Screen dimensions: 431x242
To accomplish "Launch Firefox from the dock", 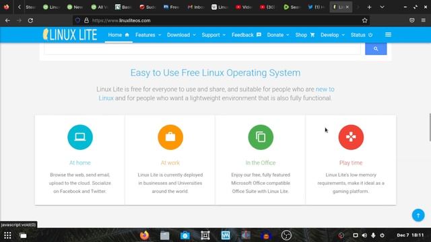I will pyautogui.click(x=144, y=235).
